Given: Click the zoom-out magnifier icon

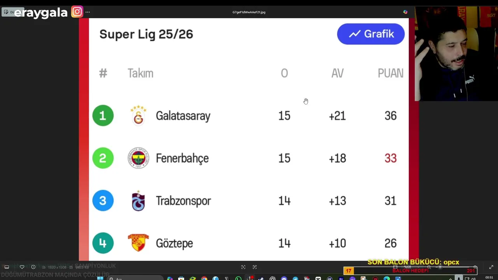Looking at the screenshot, I should pyautogui.click(x=429, y=267).
